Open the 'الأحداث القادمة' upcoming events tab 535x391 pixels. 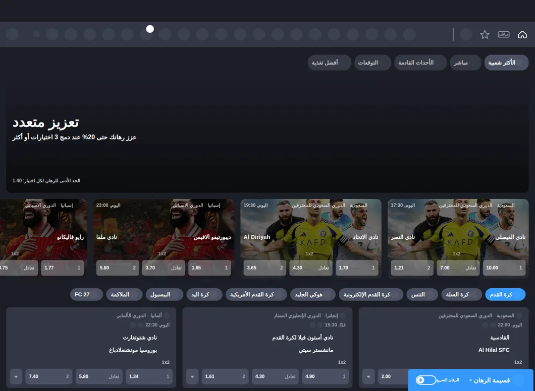click(x=420, y=62)
